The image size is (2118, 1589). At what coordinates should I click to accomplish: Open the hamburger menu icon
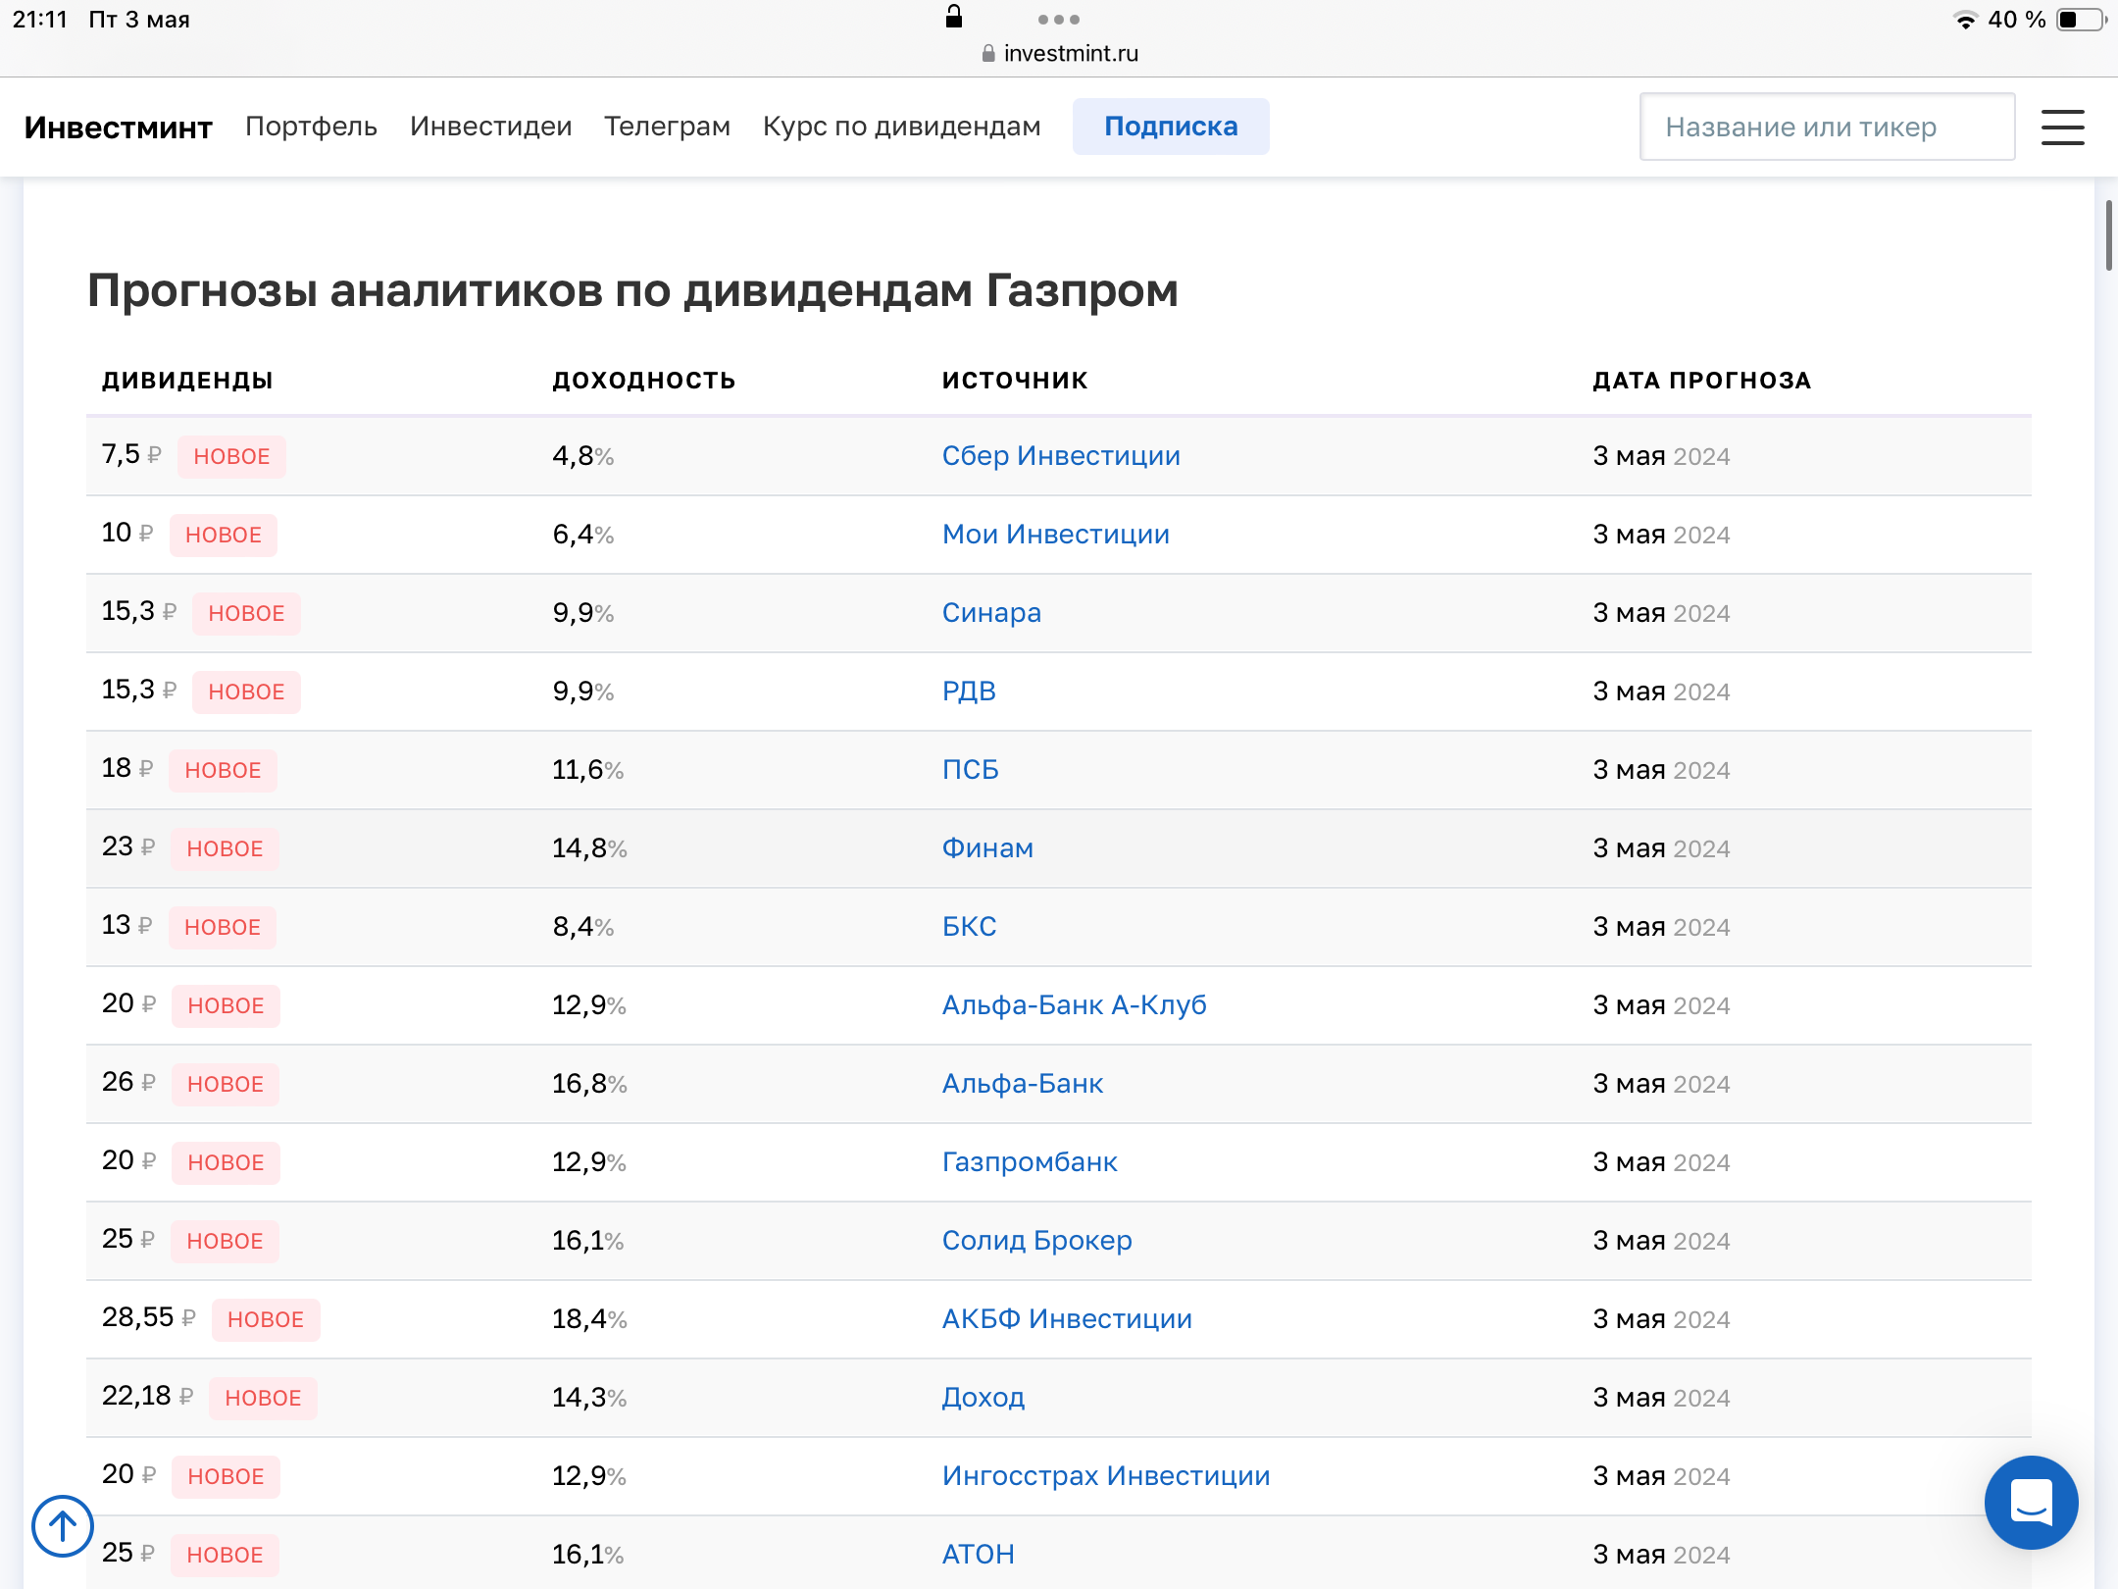tap(2062, 128)
